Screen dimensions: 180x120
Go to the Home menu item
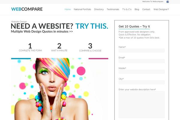67,9
